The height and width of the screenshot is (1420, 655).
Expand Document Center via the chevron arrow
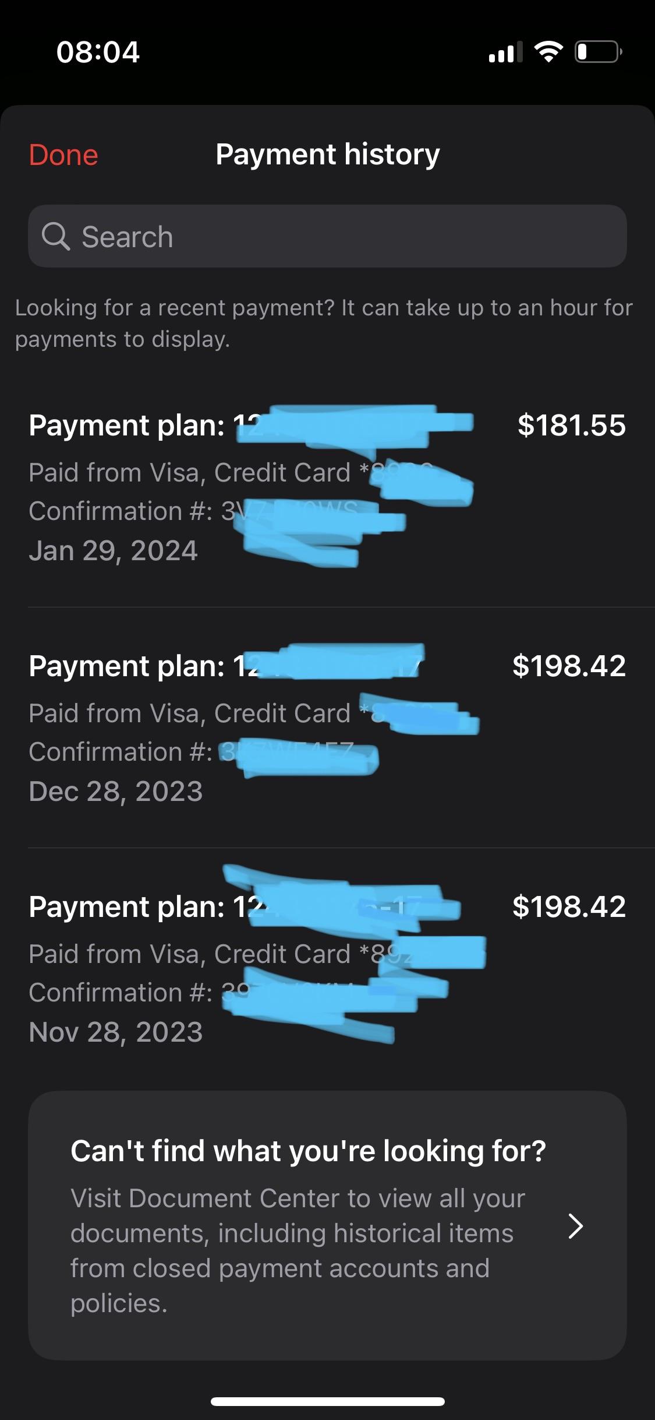[x=575, y=1225]
